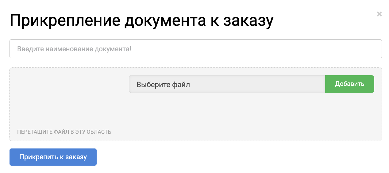Image resolution: width=389 pixels, height=173 pixels.
Task: Focus the 'Введите наименование документа!' text box
Action: 195,49
